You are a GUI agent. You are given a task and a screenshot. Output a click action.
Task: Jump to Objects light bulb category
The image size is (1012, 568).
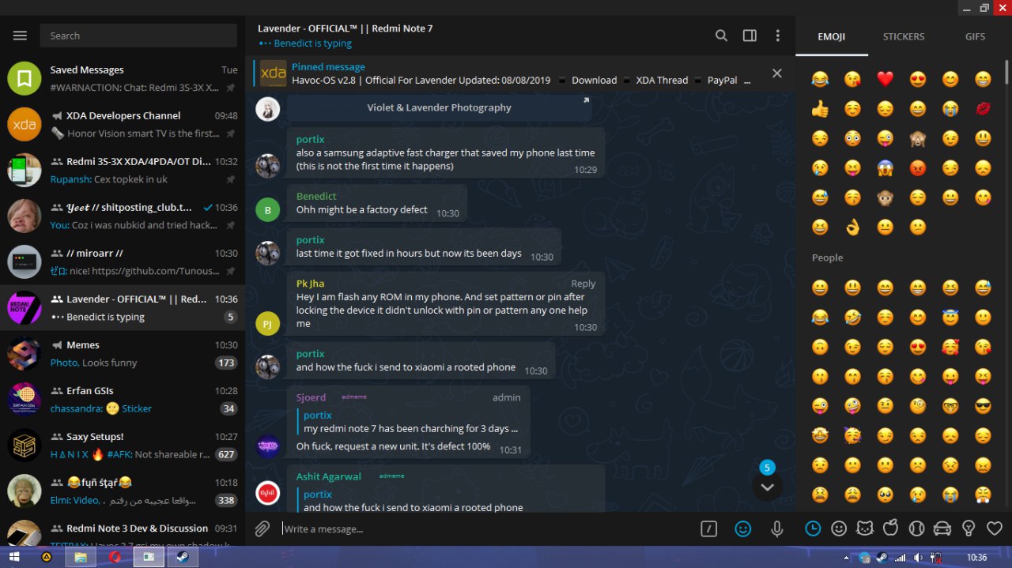[x=969, y=529]
